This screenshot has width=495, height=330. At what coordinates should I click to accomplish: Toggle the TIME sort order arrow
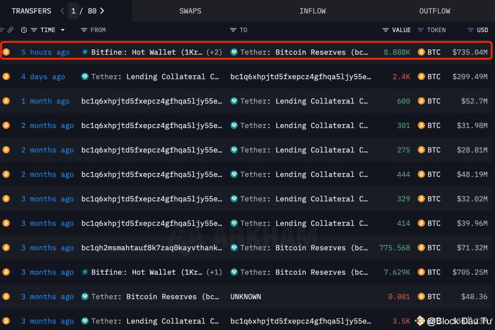coord(63,30)
